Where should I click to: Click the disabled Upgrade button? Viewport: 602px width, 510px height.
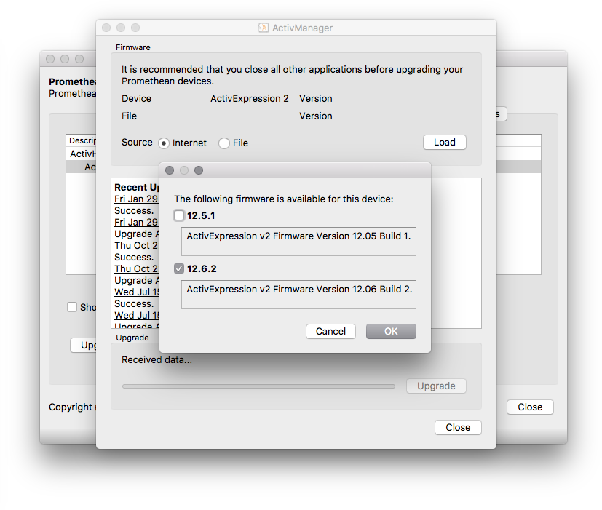pos(436,386)
